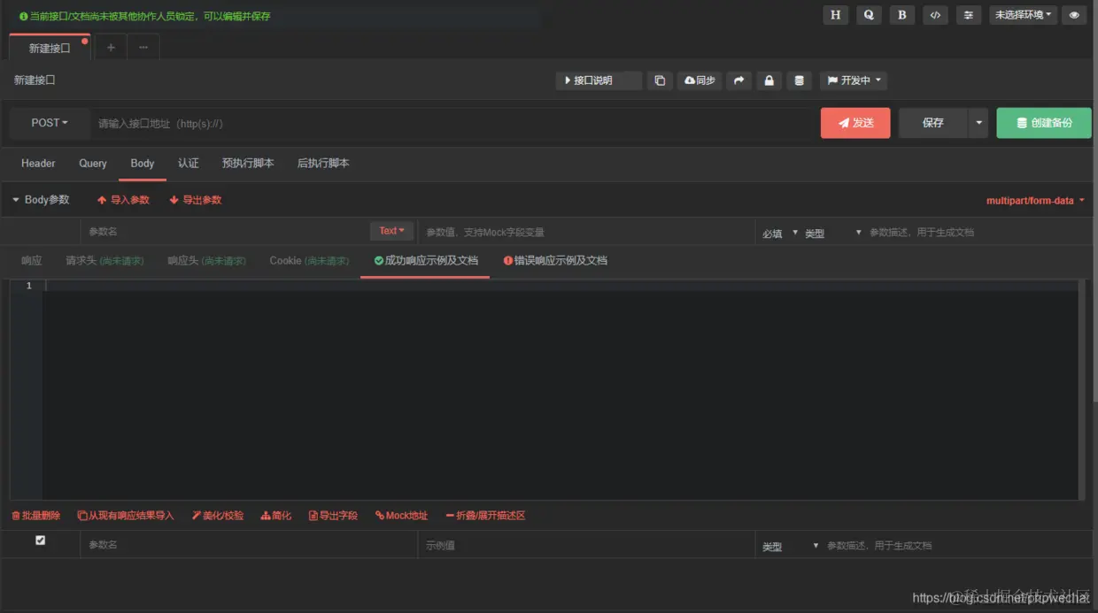1098x613 pixels.
Task: Switch to the 后执行脚本 tab
Action: point(323,164)
